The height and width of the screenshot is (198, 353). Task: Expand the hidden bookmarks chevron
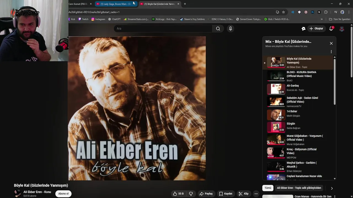point(322,19)
